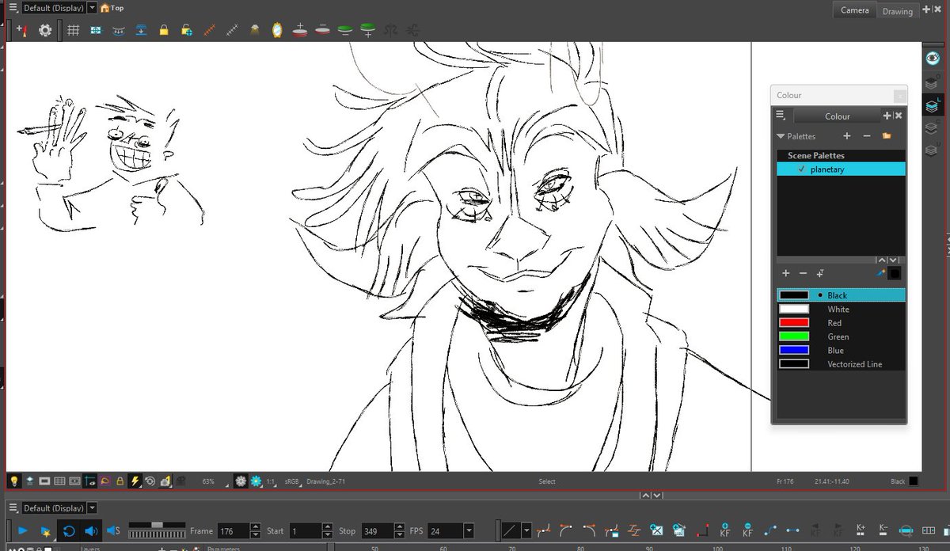This screenshot has height=551, width=950.
Task: Click red disc with plus icon
Action: coord(299,30)
